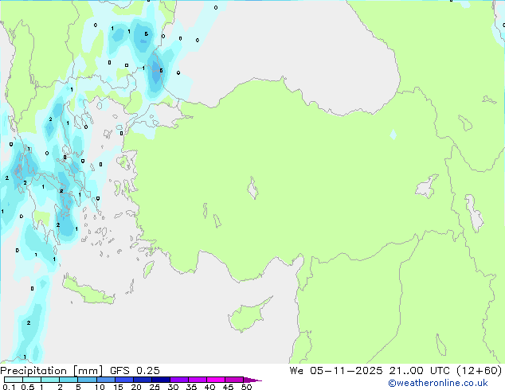The width and height of the screenshot is (505, 390).
Task: Click the "0.5" legend scale label
Action: 28,387
